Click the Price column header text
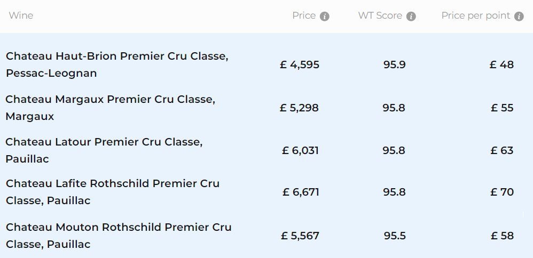This screenshot has height=258, width=533. [304, 15]
